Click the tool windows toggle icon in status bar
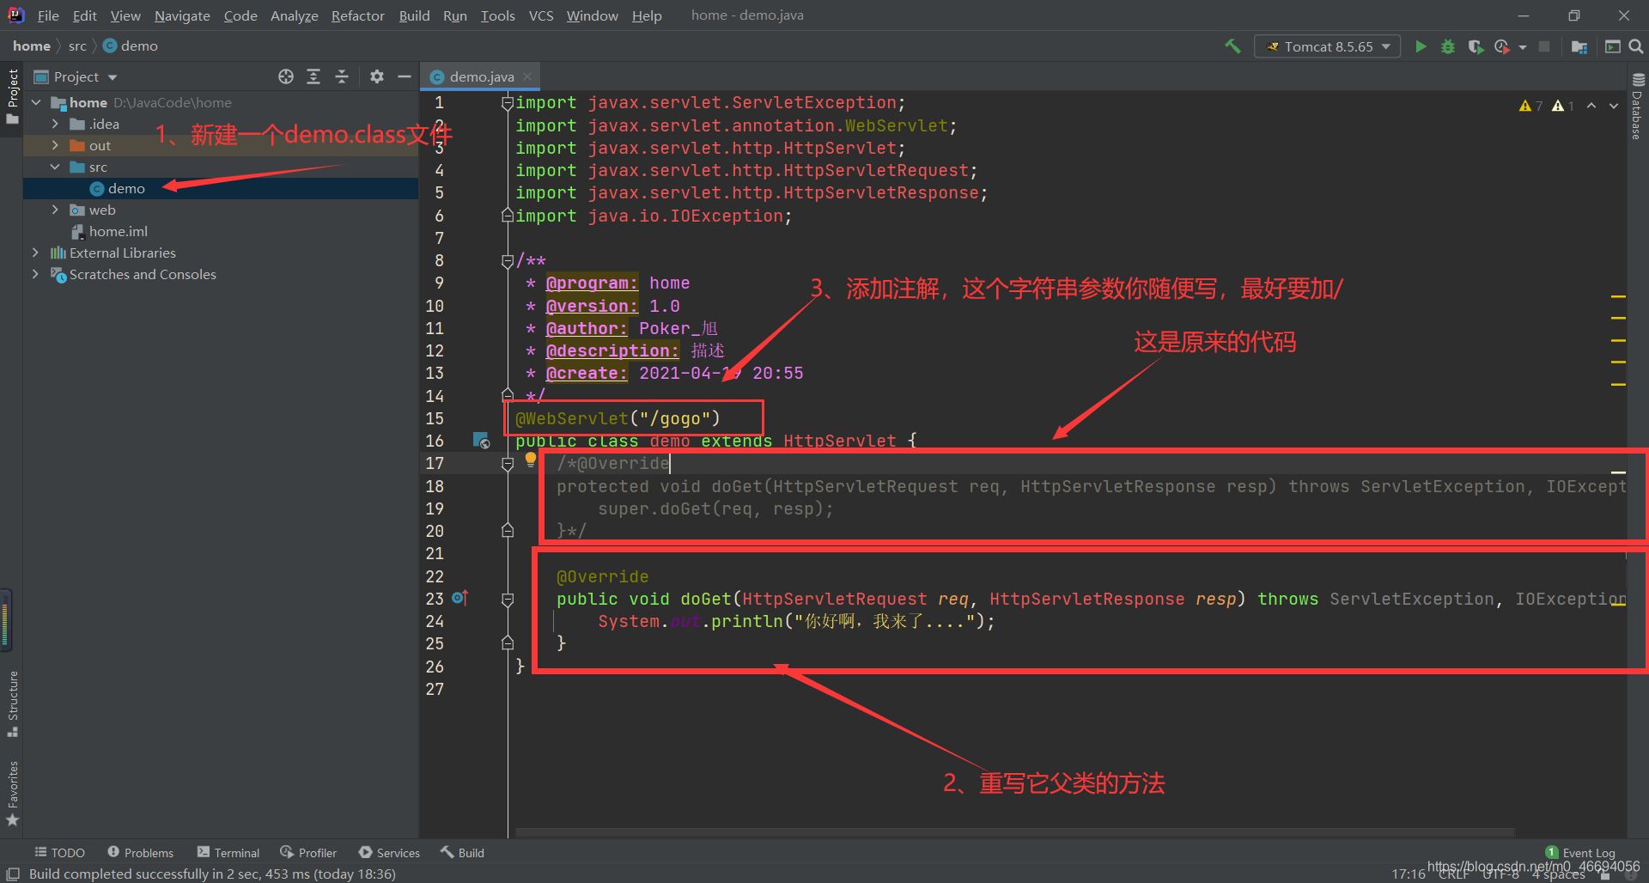Viewport: 1649px width, 883px height. [x=13, y=874]
